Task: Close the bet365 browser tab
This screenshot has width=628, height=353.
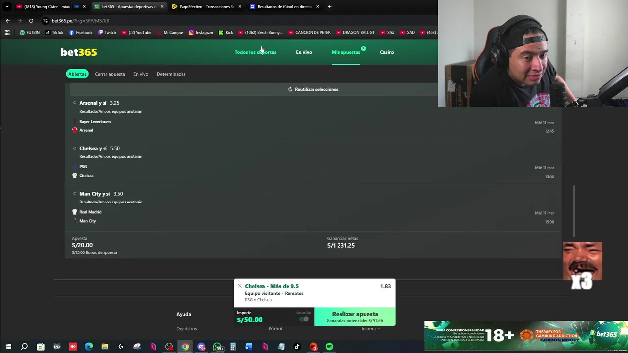Action: point(162,7)
